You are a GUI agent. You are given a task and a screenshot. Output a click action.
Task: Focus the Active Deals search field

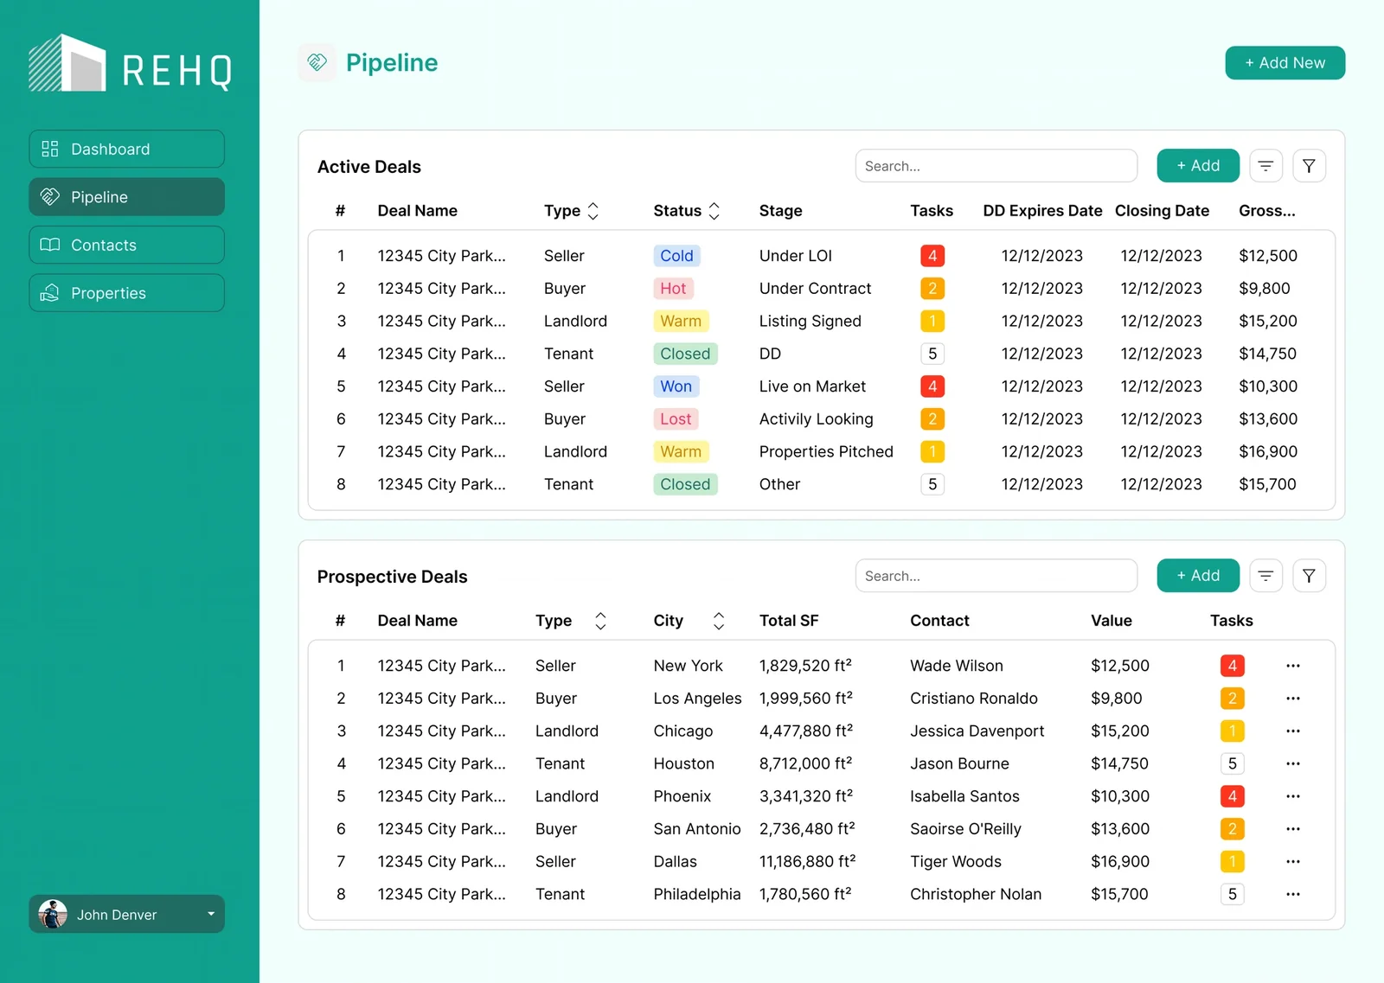pyautogui.click(x=996, y=166)
